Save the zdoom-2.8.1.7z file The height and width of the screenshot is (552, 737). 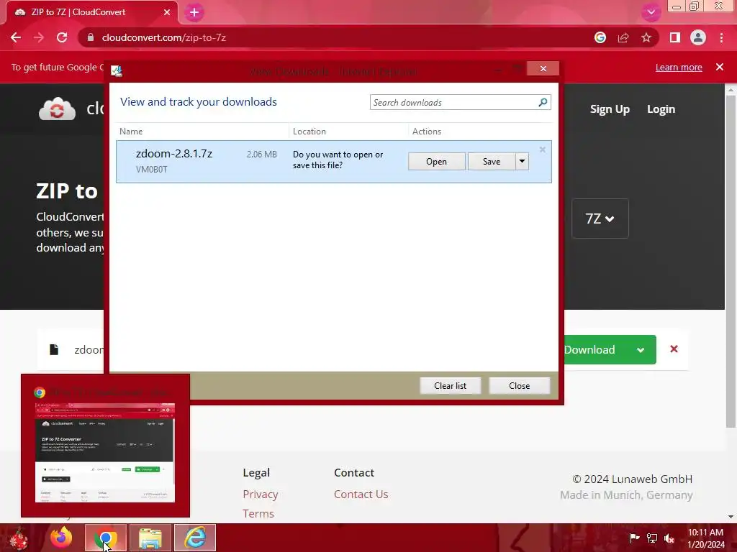tap(492, 162)
